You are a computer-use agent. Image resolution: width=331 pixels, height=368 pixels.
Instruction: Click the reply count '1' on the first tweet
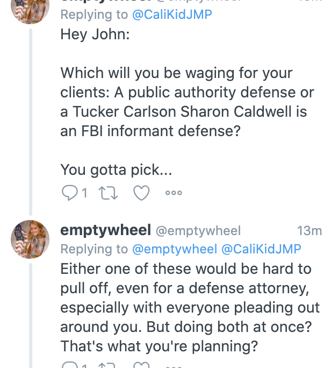84,193
